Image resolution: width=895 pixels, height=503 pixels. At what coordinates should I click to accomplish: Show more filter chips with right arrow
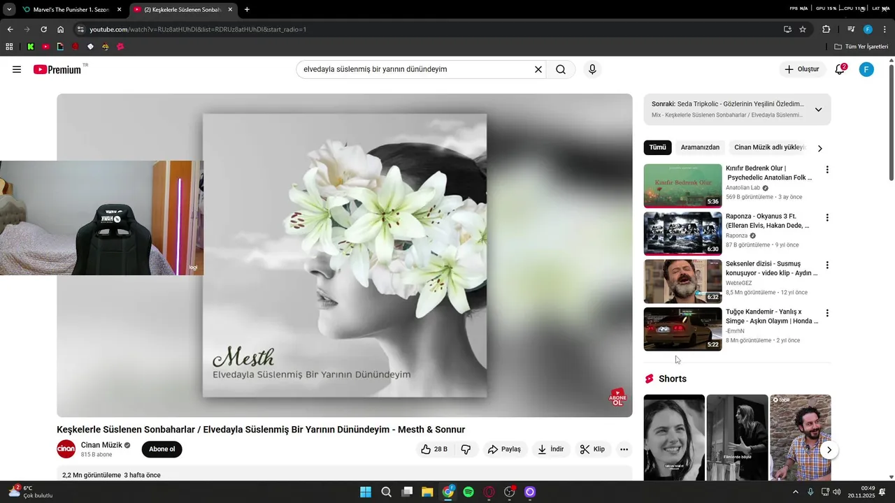click(x=820, y=148)
